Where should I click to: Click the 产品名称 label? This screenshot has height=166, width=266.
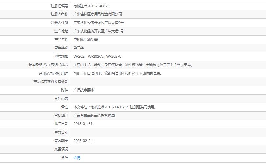pos(61,40)
